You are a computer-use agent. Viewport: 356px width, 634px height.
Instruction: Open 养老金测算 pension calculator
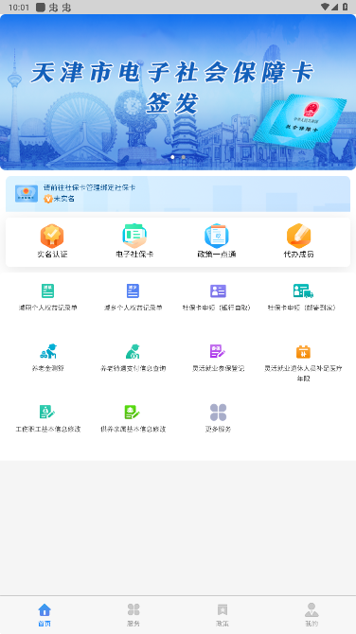click(x=47, y=358)
